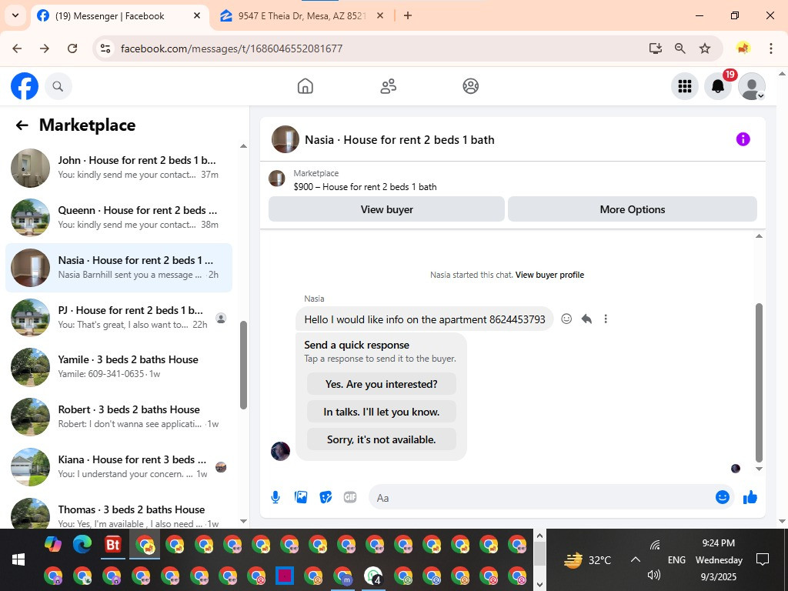
Task: Send quick response Yes. Are you interested?
Action: (382, 384)
